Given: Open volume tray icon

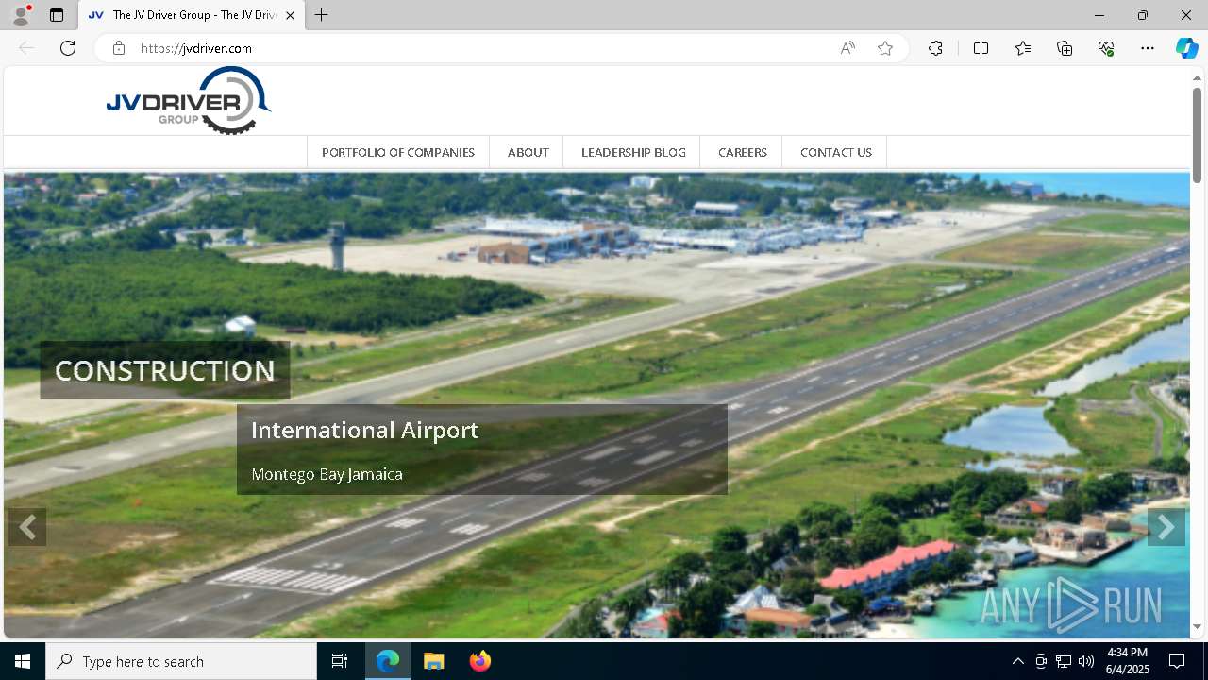Looking at the screenshot, I should coord(1086,661).
